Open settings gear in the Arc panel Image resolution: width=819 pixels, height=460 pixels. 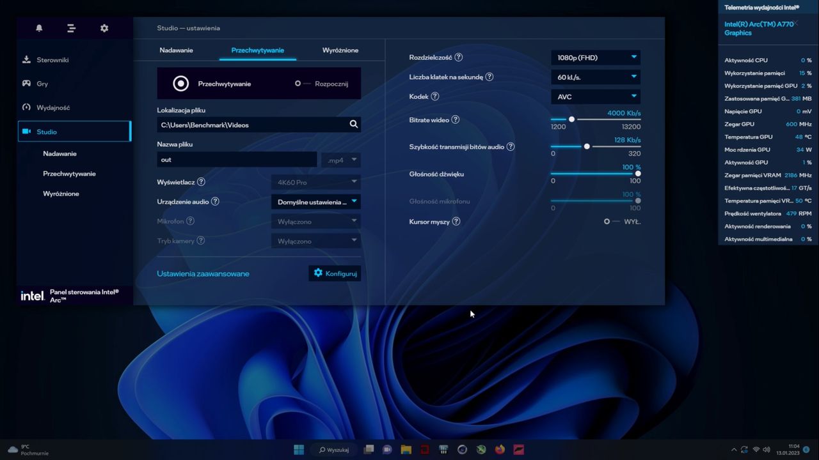[104, 28]
